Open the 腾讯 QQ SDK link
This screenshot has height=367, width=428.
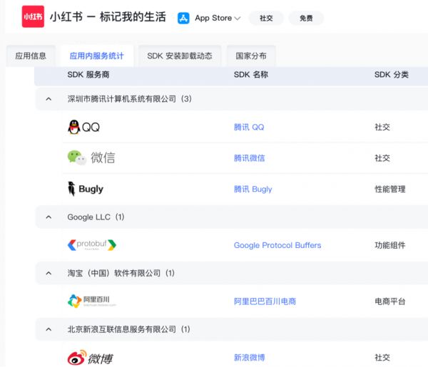[x=248, y=127]
